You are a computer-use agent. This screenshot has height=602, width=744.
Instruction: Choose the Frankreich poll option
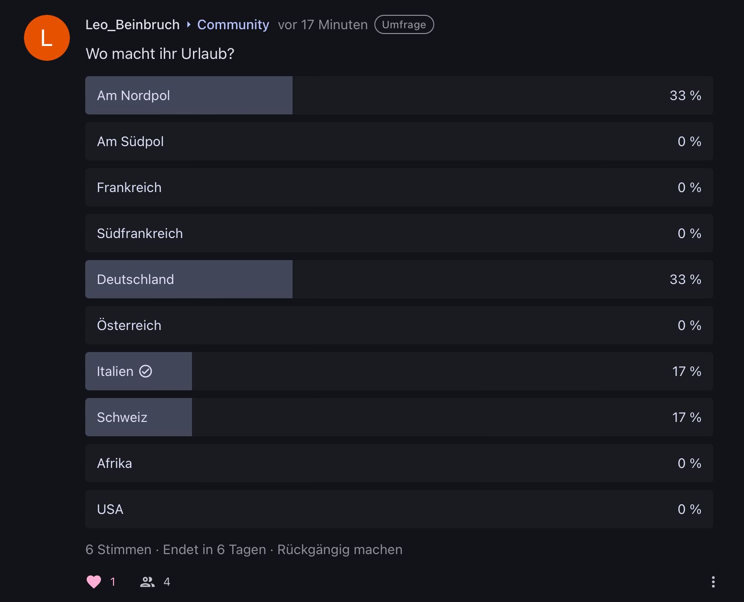[x=399, y=187]
